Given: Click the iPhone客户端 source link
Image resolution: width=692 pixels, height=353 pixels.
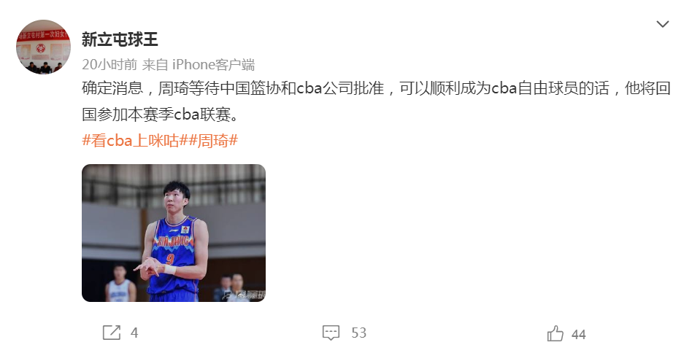Looking at the screenshot, I should (x=213, y=65).
